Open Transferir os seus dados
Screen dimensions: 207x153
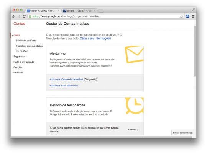(29, 46)
